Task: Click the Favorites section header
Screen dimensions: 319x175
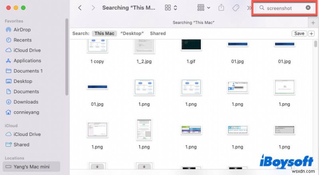Action: pyautogui.click(x=14, y=21)
